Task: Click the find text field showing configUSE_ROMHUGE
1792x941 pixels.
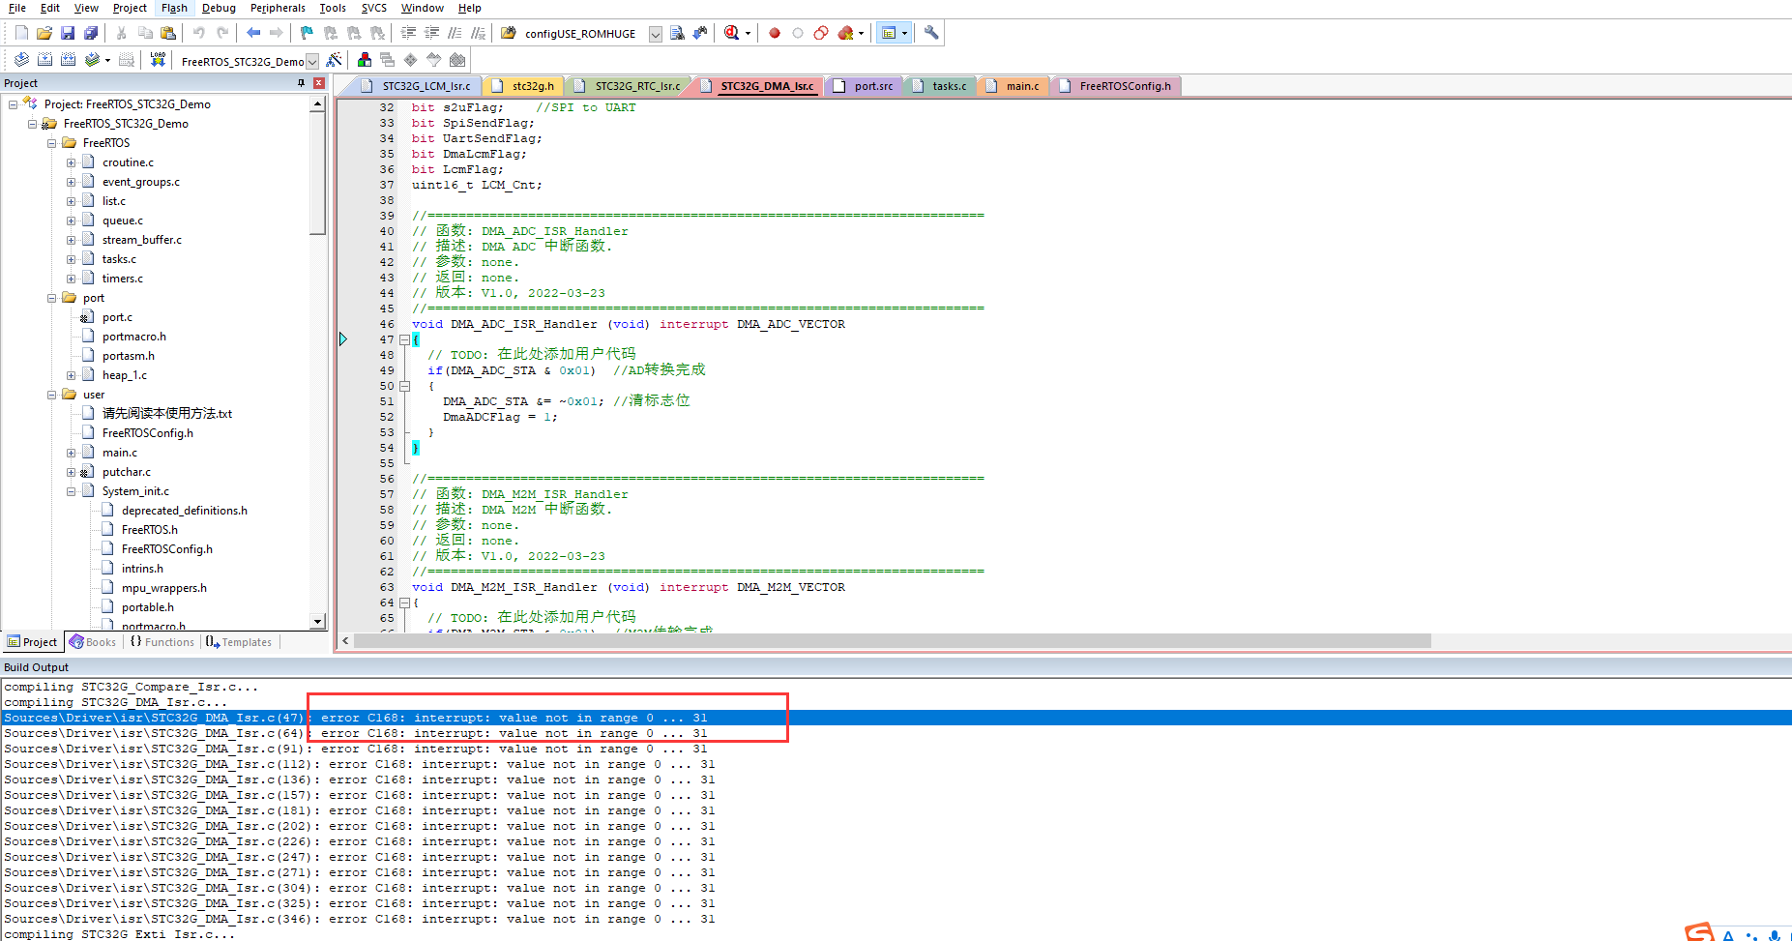Action: [x=583, y=34]
